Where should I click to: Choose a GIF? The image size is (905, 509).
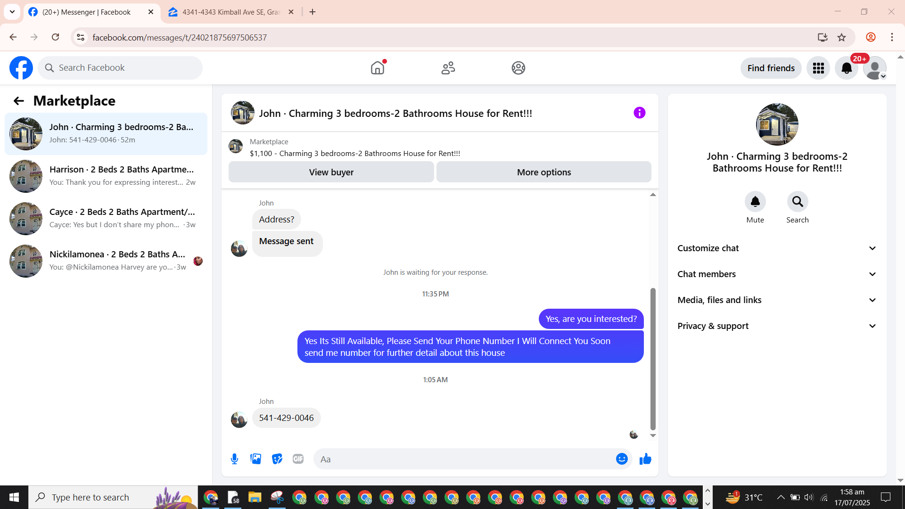tap(298, 459)
